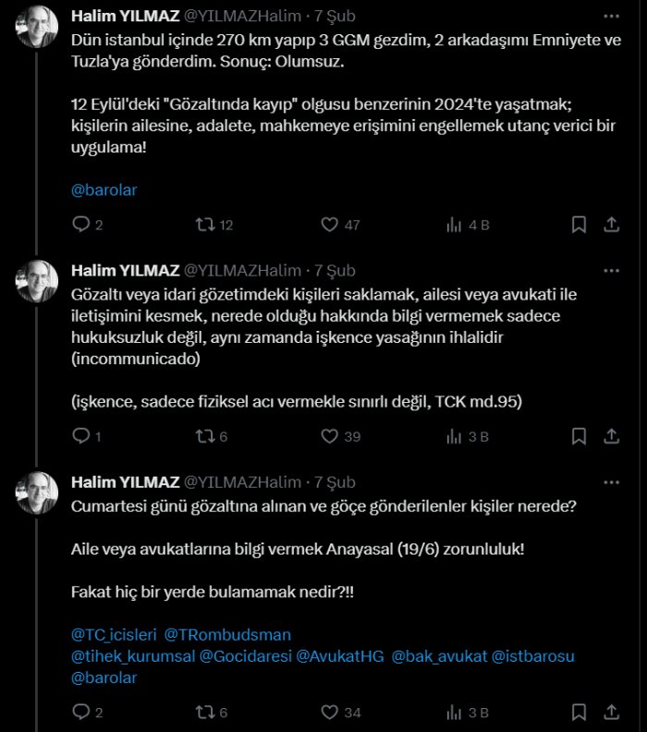Like the tweet with 39 likes

330,436
